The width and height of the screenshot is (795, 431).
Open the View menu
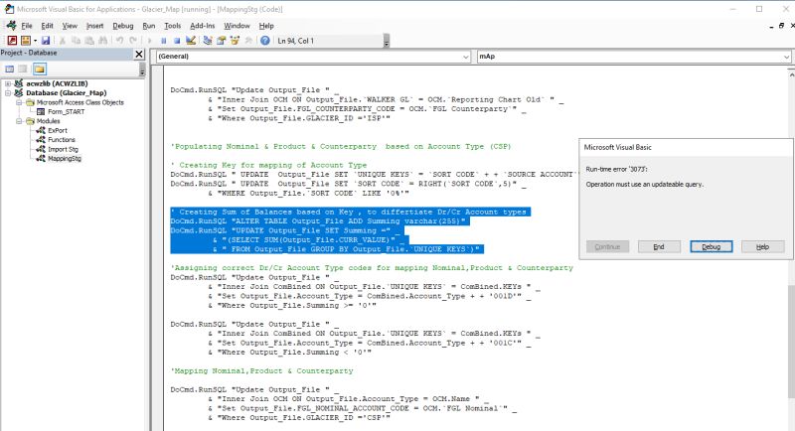coord(70,26)
